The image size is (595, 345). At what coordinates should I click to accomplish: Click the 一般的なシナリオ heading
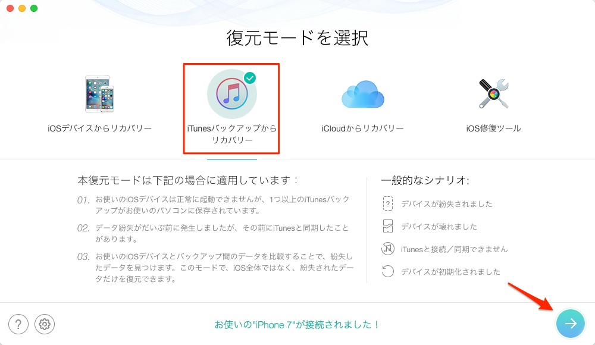tap(425, 180)
